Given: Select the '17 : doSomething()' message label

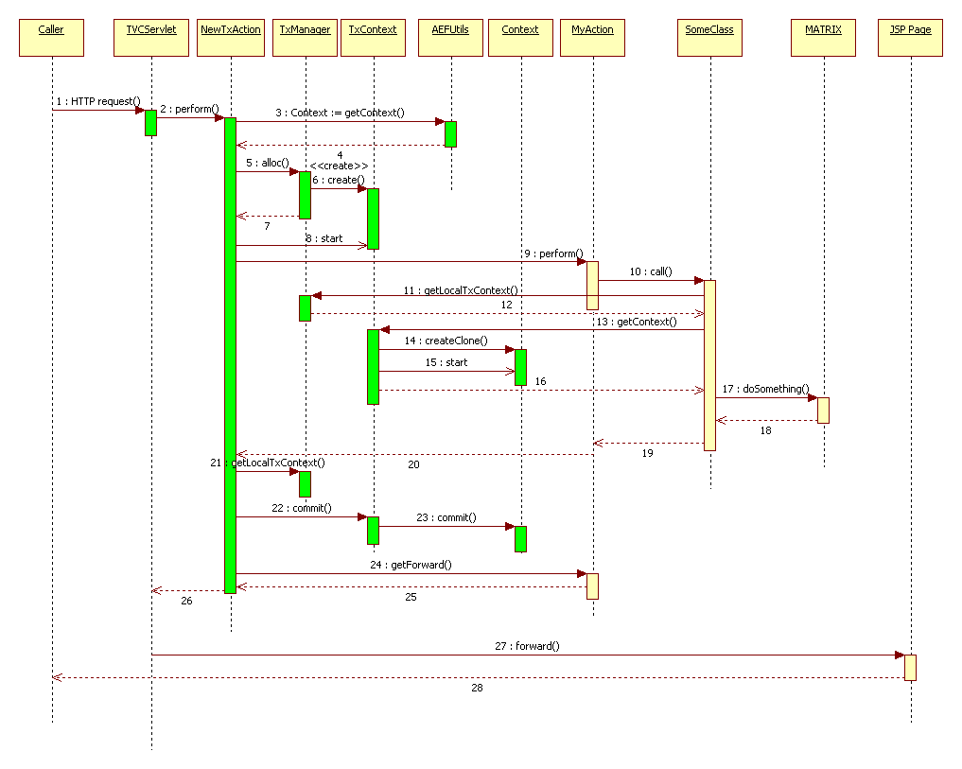Looking at the screenshot, I should pyautogui.click(x=766, y=389).
